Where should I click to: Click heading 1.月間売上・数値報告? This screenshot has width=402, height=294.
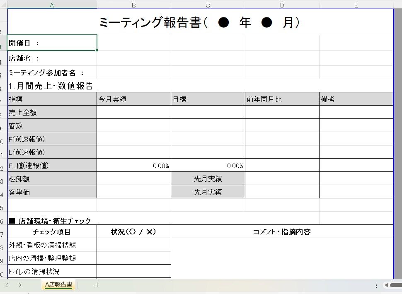pyautogui.click(x=51, y=86)
